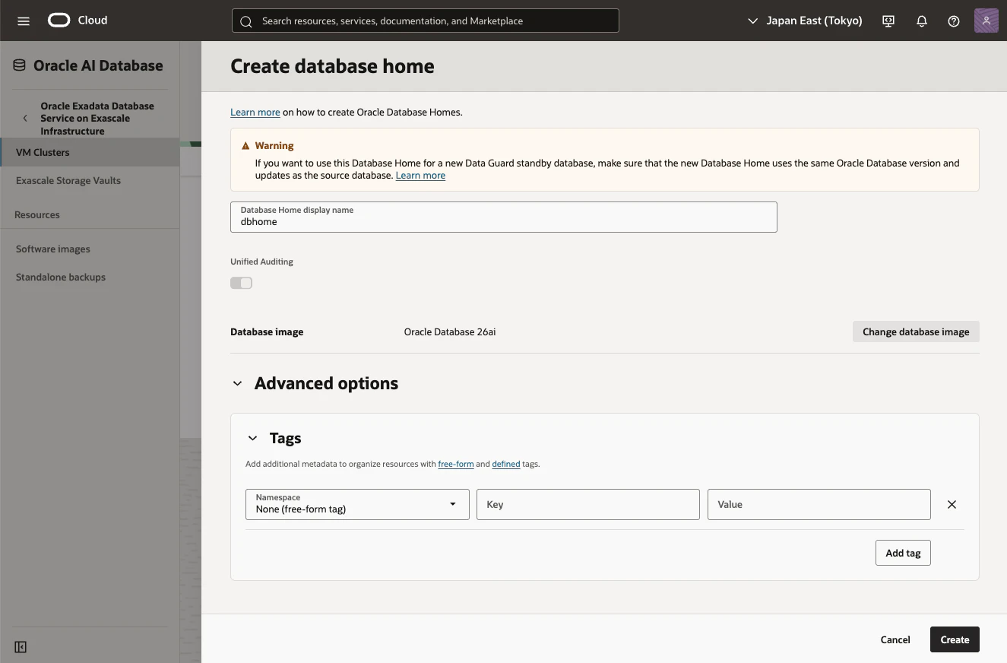Image resolution: width=1007 pixels, height=663 pixels.
Task: Click the Oracle Cloud logo
Action: pyautogui.click(x=78, y=21)
